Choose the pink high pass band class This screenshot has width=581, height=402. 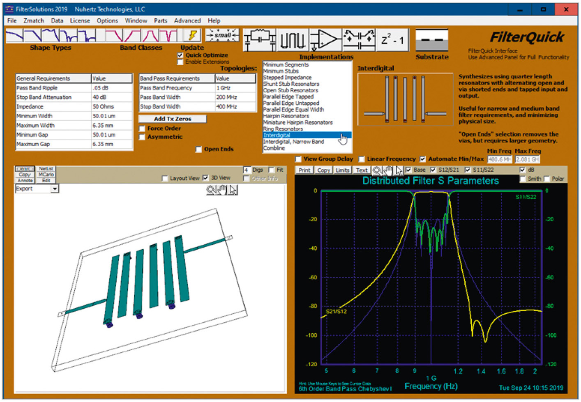[132, 35]
